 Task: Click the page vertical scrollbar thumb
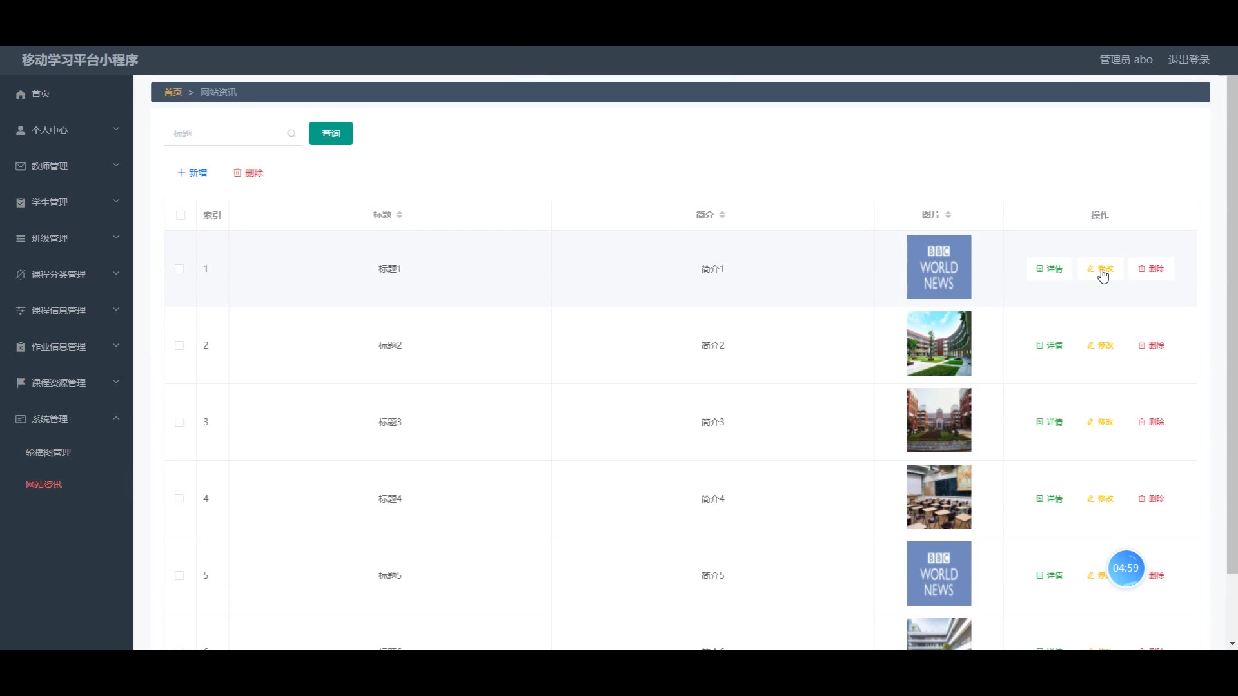click(1232, 325)
